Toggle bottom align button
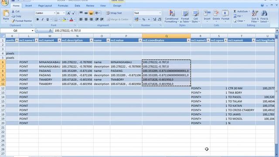Image resolution: width=279 pixels, height=157 pixels. click(x=91, y=13)
